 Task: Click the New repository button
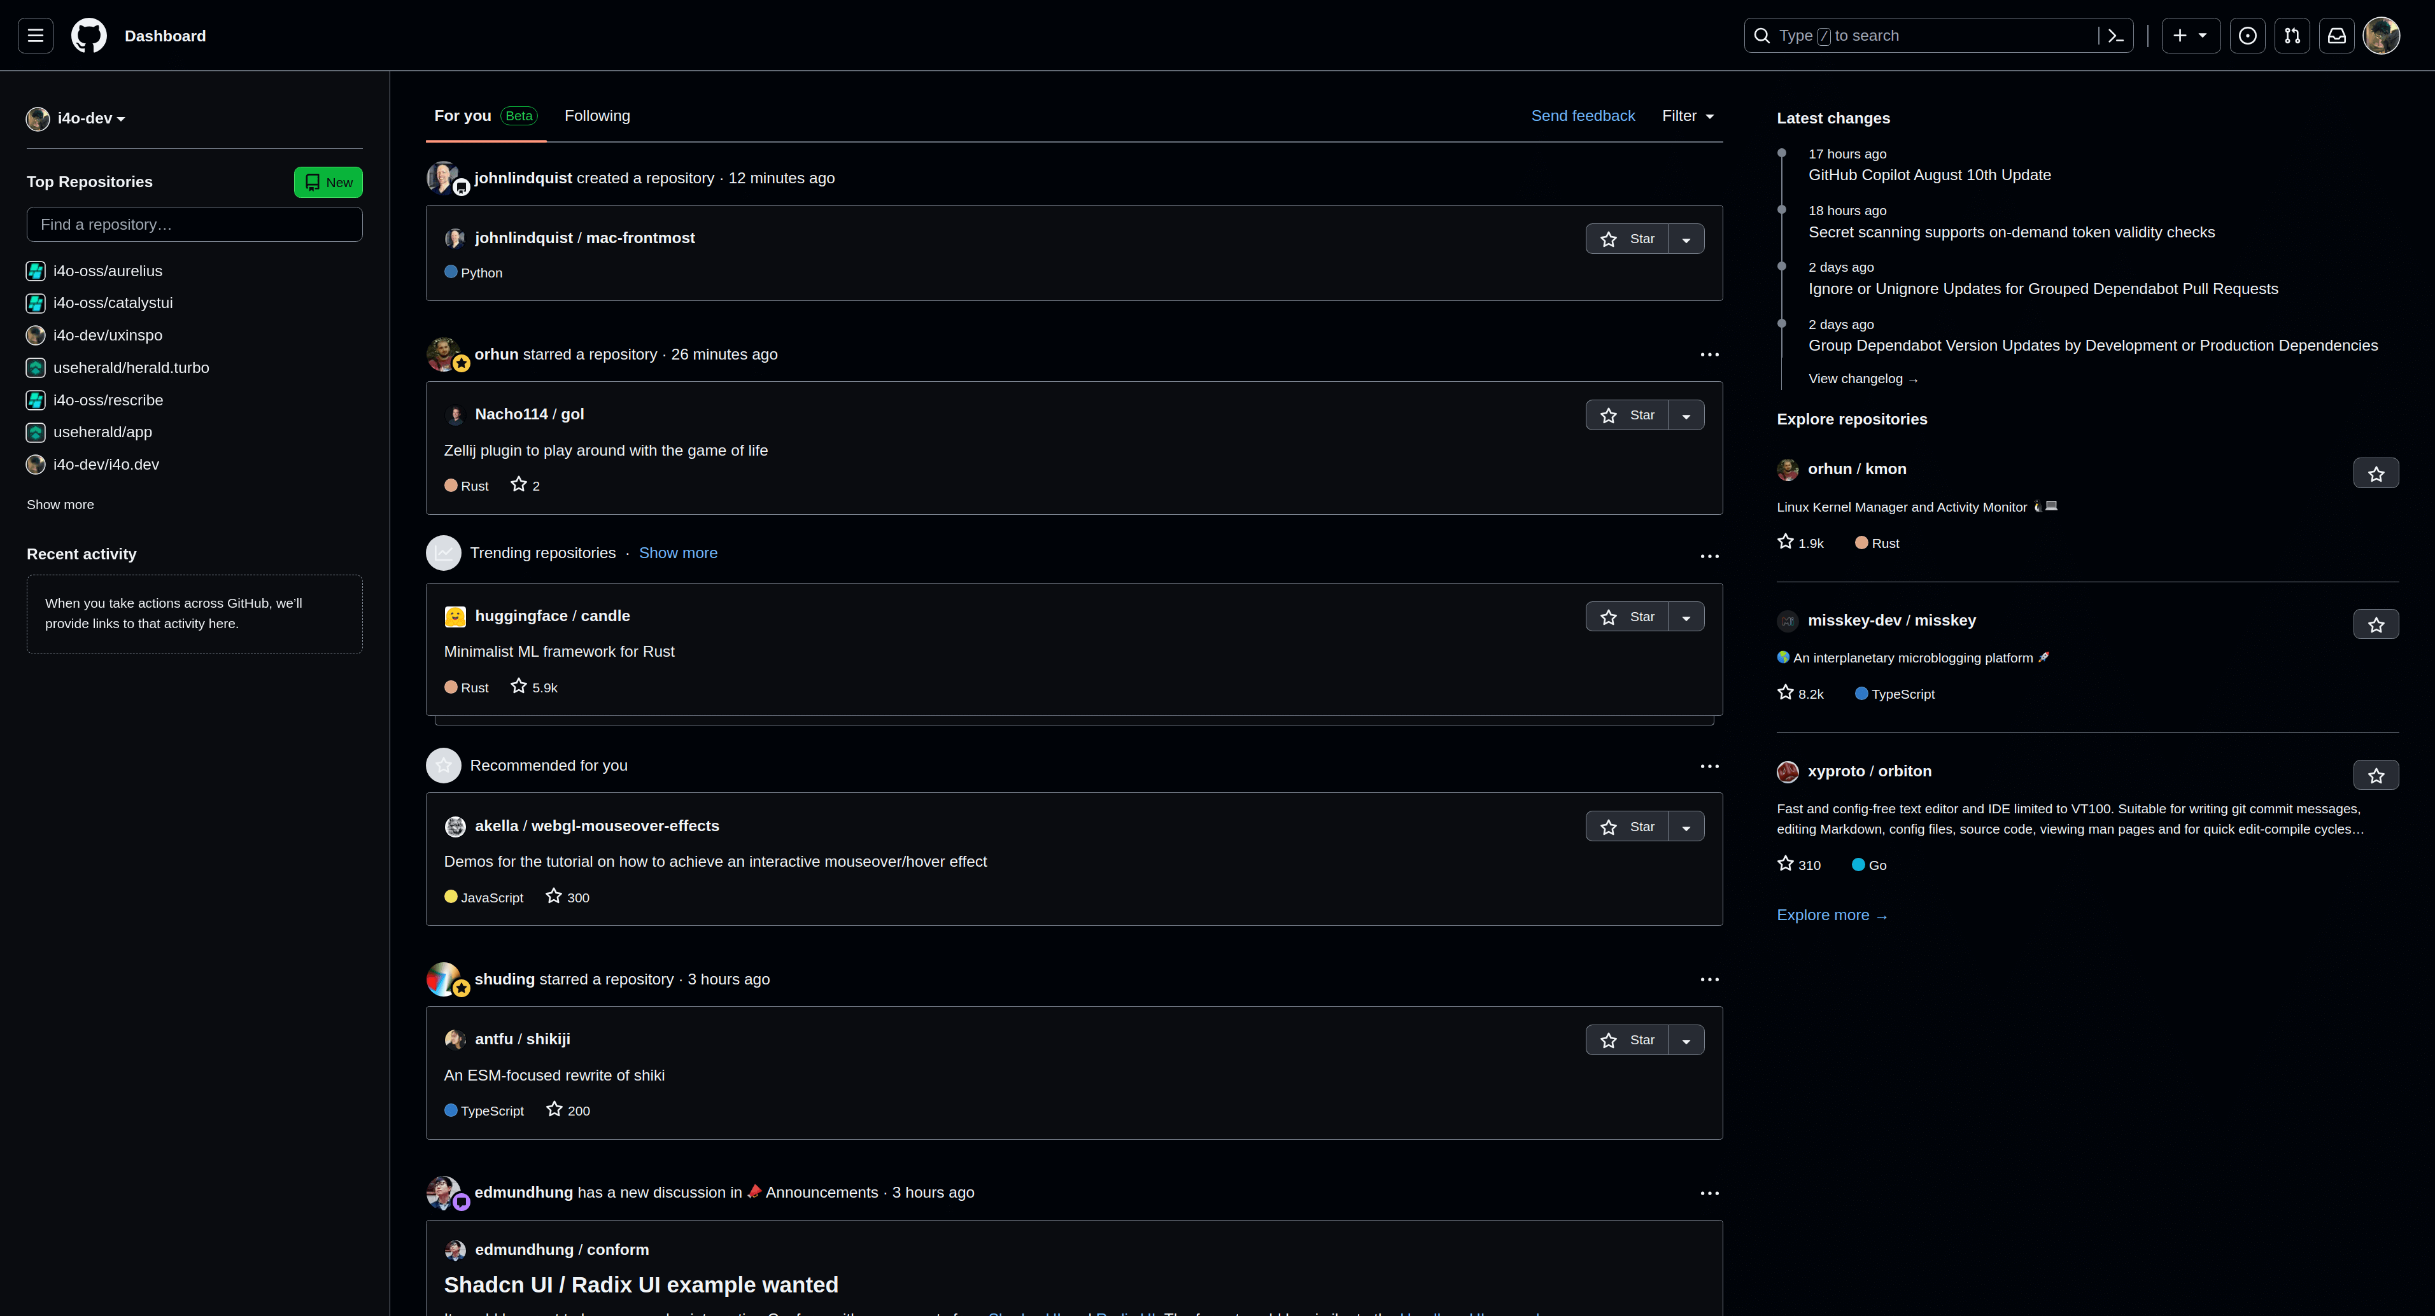(x=328, y=183)
